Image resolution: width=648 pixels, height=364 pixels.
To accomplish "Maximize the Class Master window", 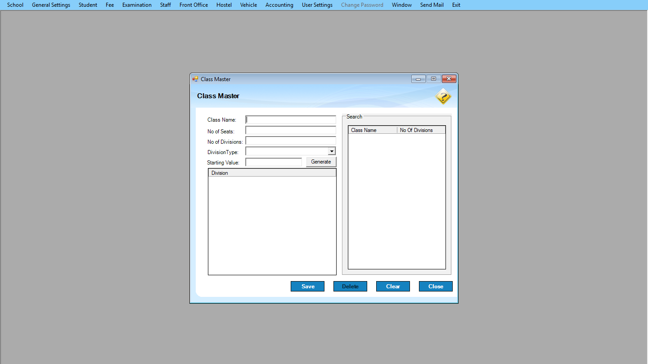I will [x=433, y=79].
